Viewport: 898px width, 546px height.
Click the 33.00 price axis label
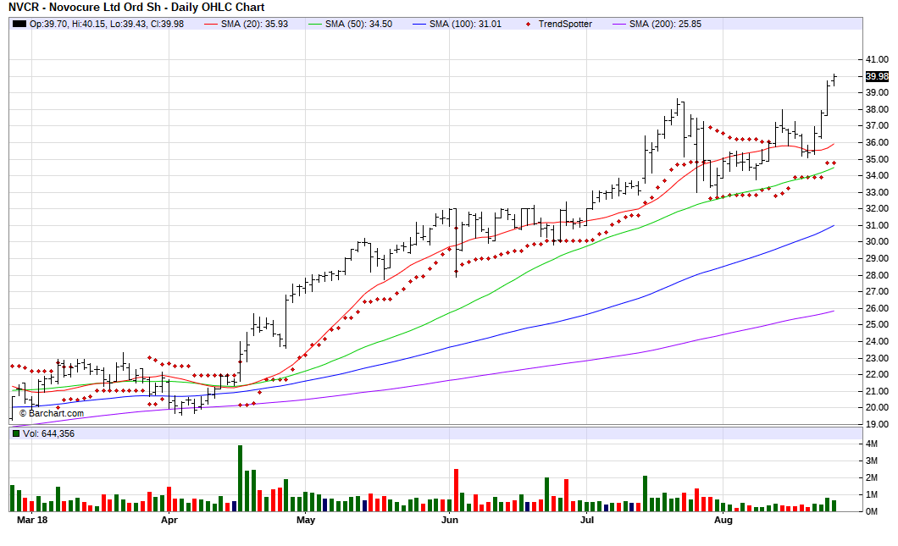click(878, 192)
